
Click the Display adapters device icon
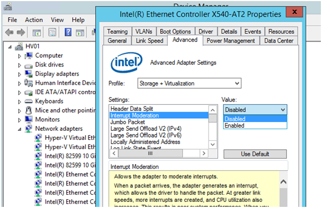(28, 74)
